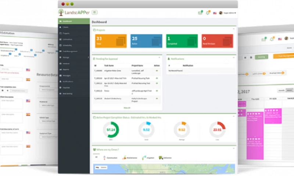The width and height of the screenshot is (294, 176).
Task: Switch map to Map view
Action: click(97, 168)
